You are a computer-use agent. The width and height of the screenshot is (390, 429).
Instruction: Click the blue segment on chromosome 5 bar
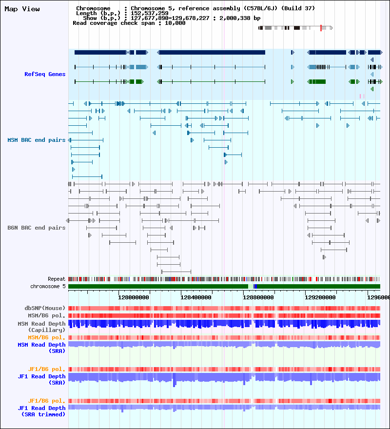pos(255,287)
